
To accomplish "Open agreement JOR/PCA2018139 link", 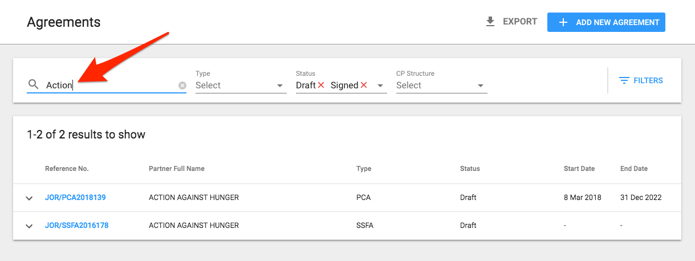I will 75,198.
